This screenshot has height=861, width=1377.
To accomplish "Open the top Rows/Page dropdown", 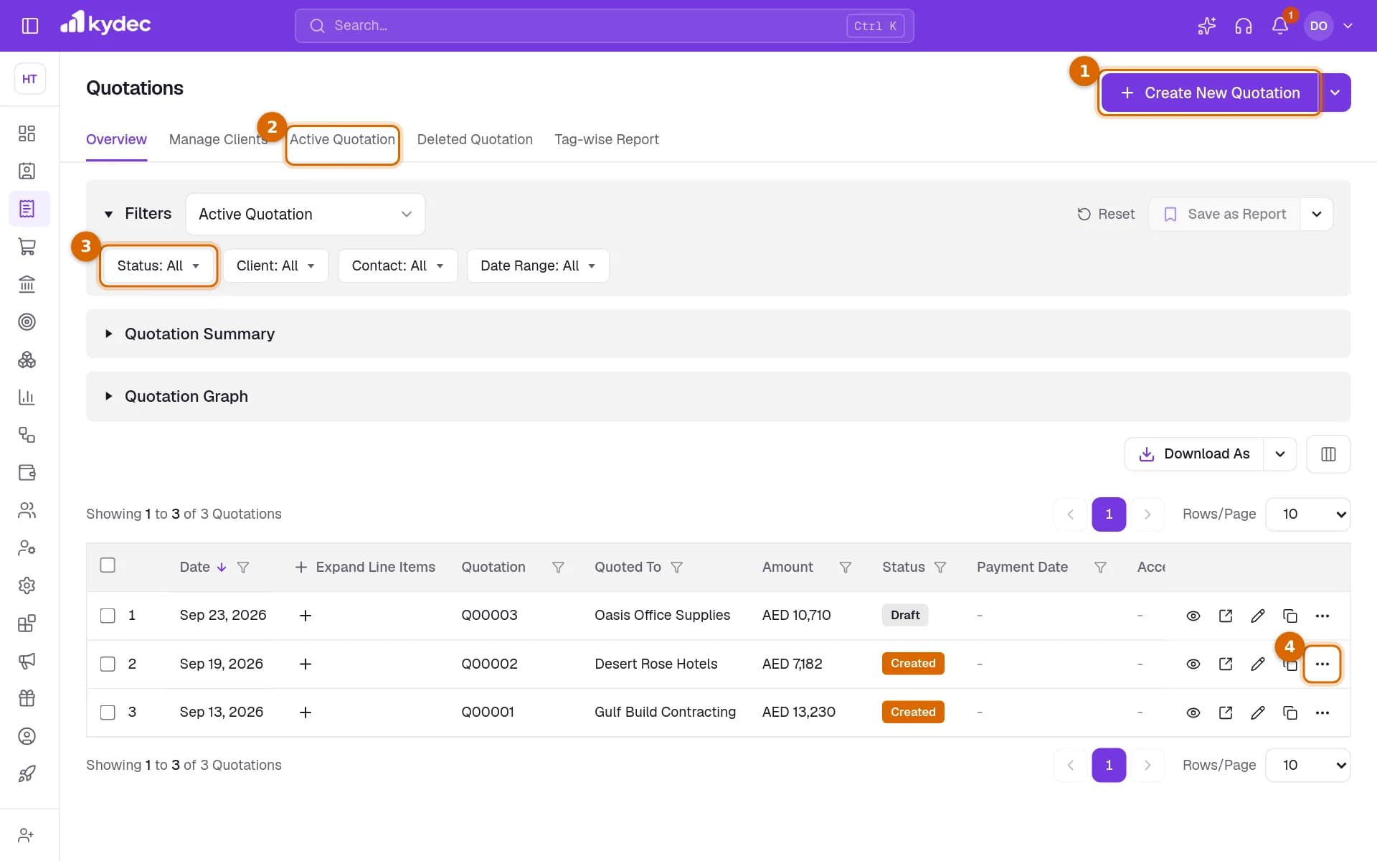I will pyautogui.click(x=1308, y=514).
